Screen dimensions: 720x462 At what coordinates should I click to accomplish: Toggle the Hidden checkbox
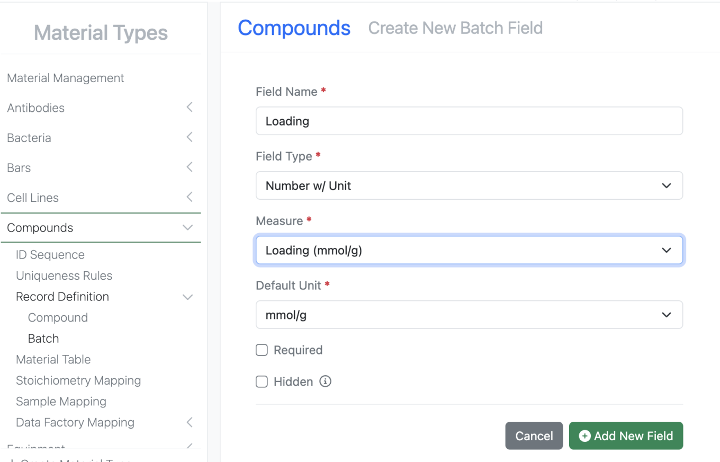[x=262, y=381]
